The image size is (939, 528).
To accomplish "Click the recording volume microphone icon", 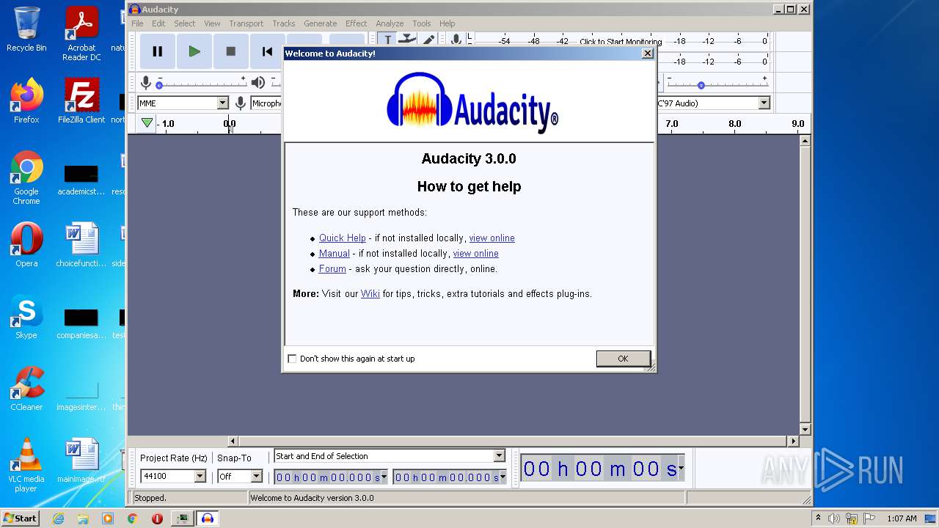I will (146, 83).
